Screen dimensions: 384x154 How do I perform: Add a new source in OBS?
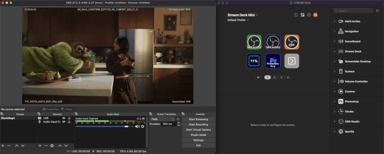pos(40,146)
